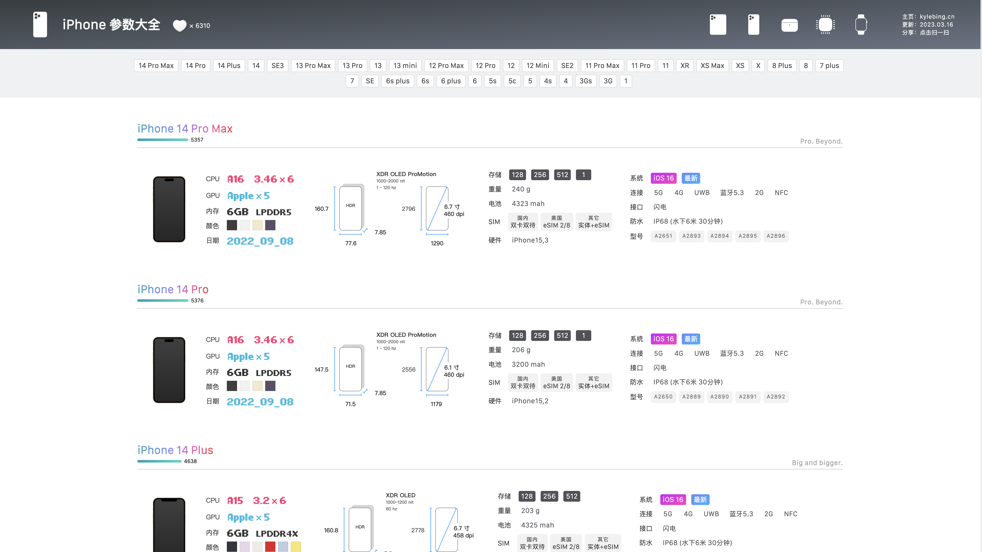This screenshot has width=982, height=552.
Task: Jump to the 14 Pro Max tab
Action: pyautogui.click(x=156, y=65)
